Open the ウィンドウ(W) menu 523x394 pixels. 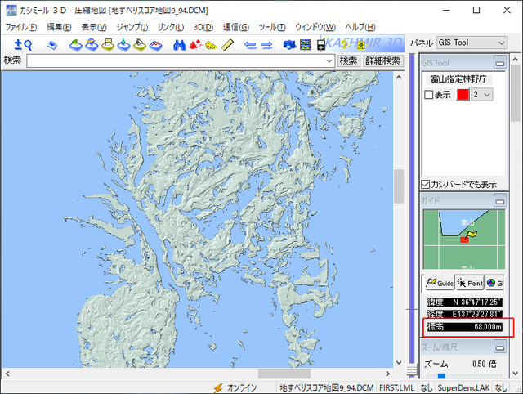(315, 27)
